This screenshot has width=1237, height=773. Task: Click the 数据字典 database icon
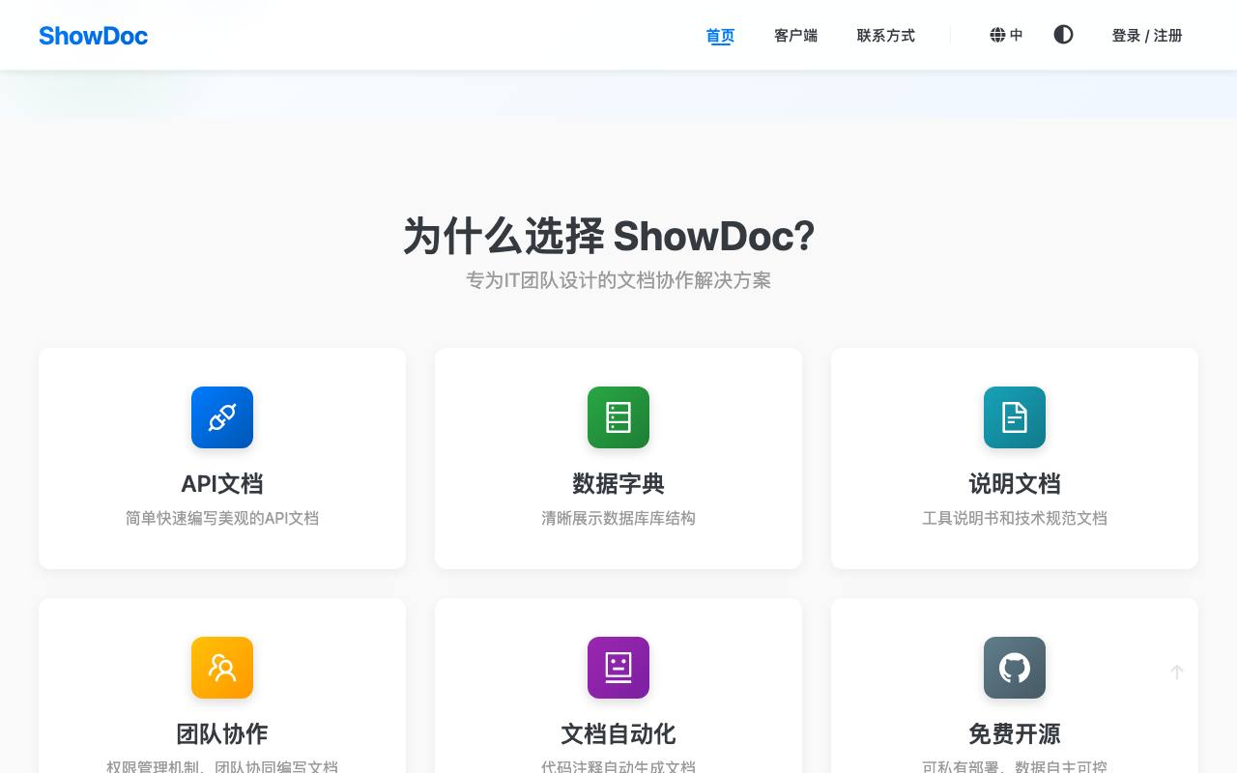pyautogui.click(x=618, y=417)
